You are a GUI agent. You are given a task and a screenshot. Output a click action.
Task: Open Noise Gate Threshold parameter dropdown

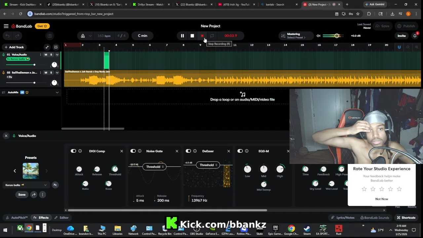click(x=155, y=167)
